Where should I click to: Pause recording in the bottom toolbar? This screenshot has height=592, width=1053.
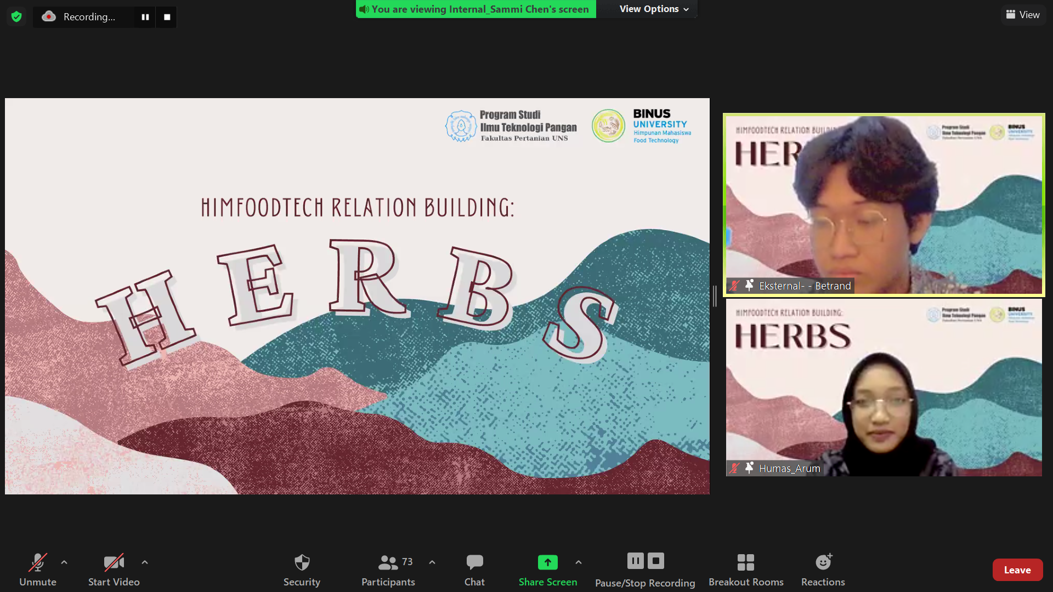tap(635, 561)
